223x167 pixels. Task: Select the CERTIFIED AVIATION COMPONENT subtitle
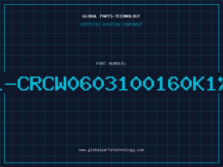[x=111, y=24]
